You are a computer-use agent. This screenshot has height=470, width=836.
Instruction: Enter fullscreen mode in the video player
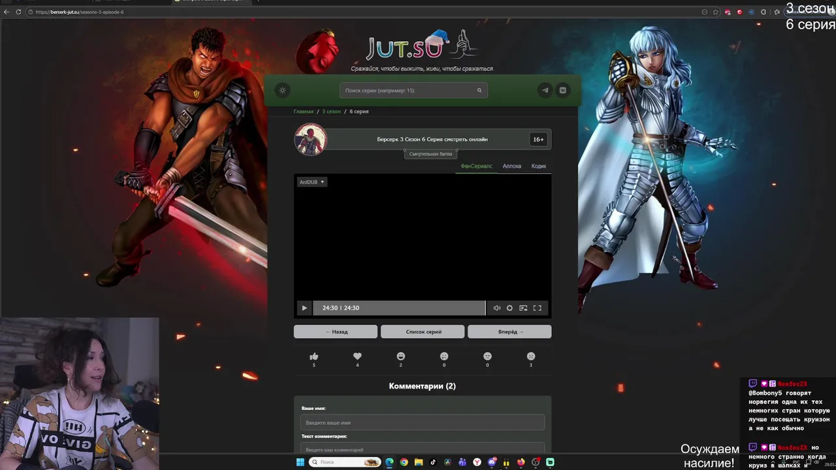(x=538, y=308)
